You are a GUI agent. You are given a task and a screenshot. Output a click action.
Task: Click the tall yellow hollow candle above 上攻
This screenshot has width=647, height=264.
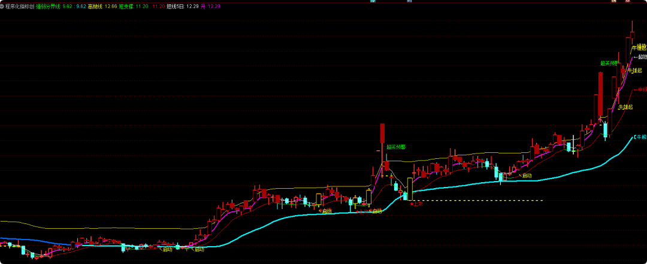click(x=410, y=188)
